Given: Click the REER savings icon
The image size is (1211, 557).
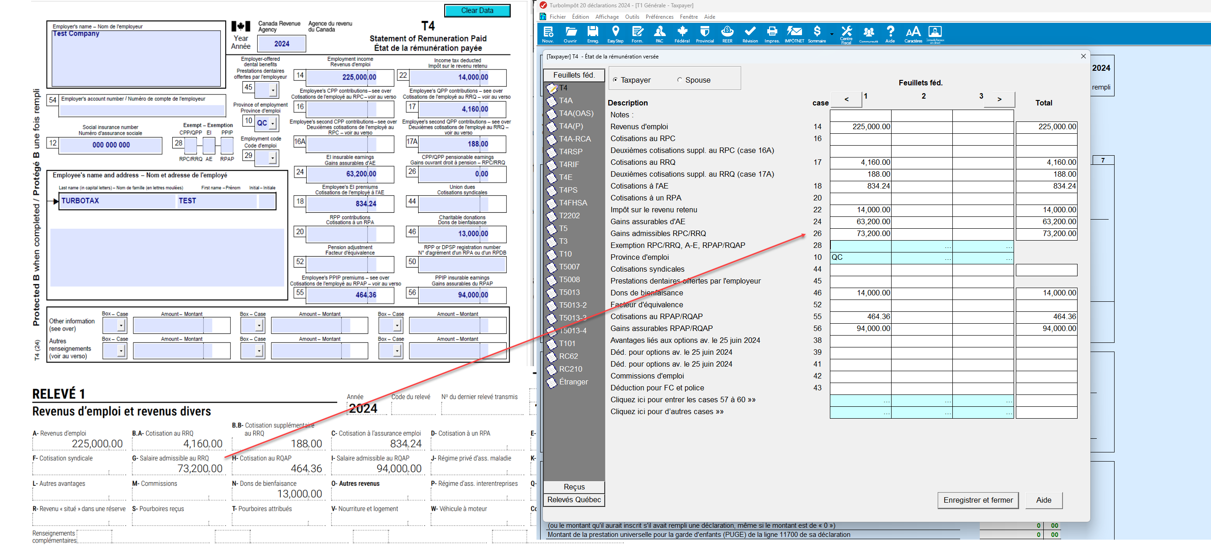Looking at the screenshot, I should click(x=727, y=34).
